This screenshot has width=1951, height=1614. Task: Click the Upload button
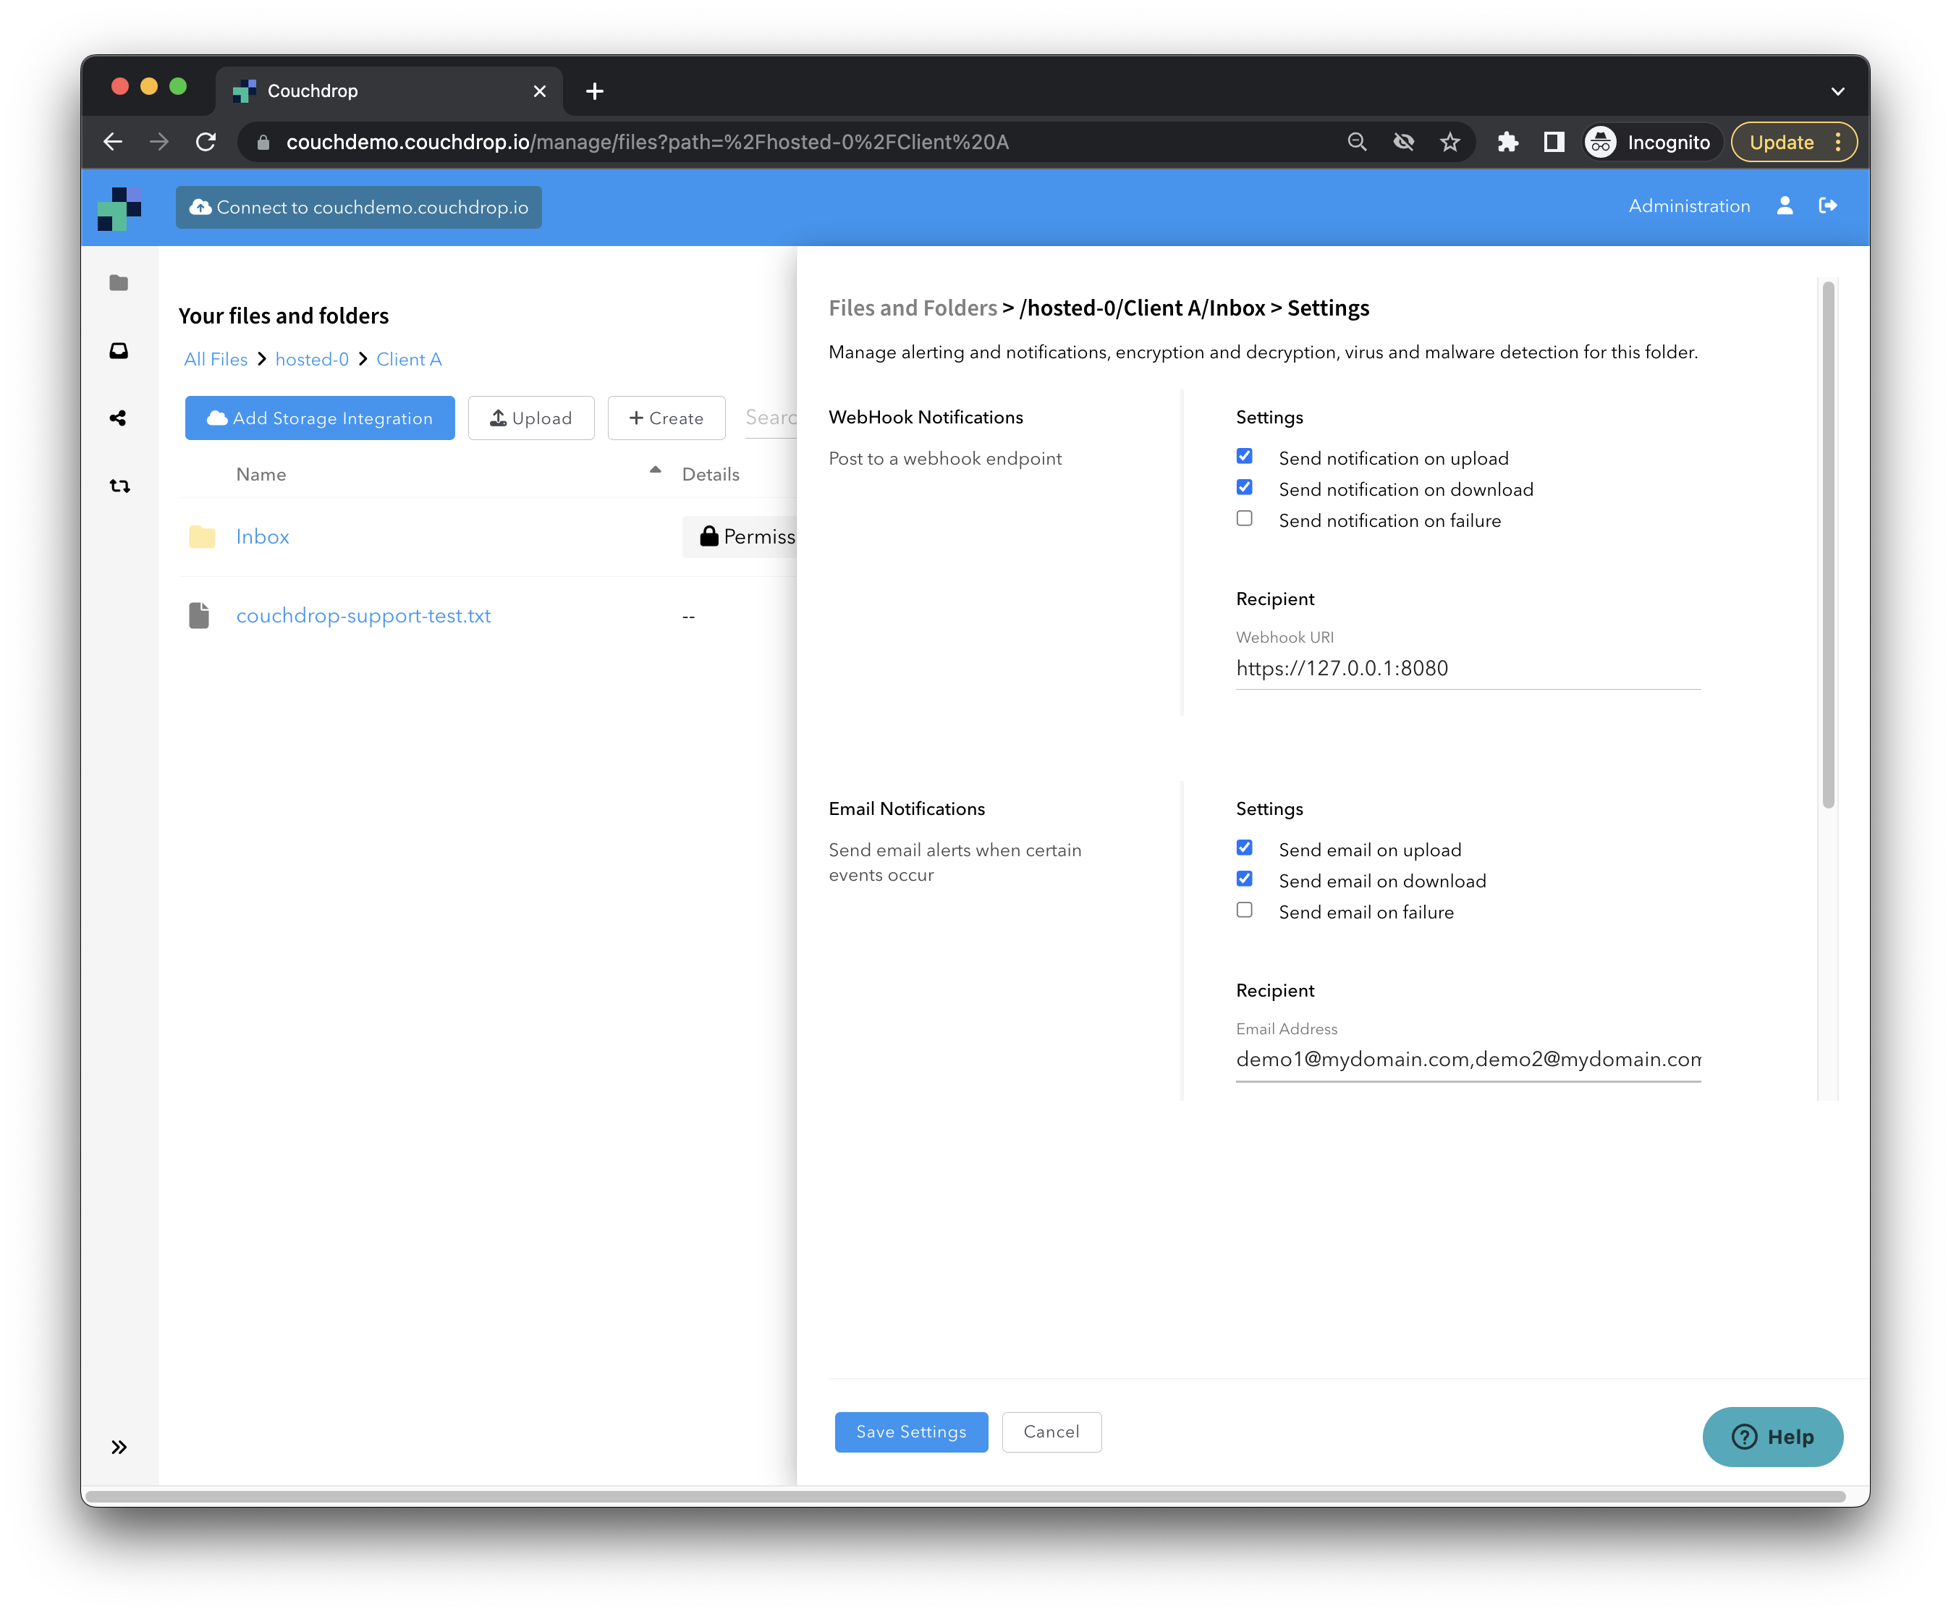530,418
